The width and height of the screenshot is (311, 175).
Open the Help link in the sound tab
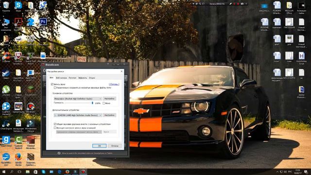pos(114,84)
